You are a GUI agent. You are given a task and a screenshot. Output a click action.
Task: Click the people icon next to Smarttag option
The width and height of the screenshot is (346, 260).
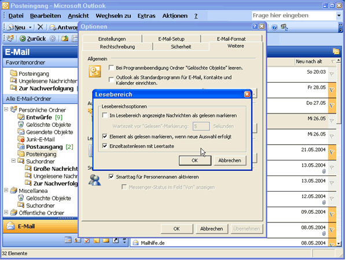click(95, 180)
